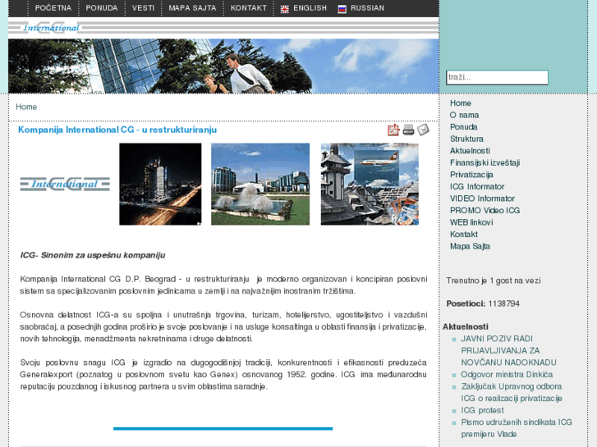Open news 'Odgovor ministra Dinkića'
The image size is (597, 447).
point(507,374)
